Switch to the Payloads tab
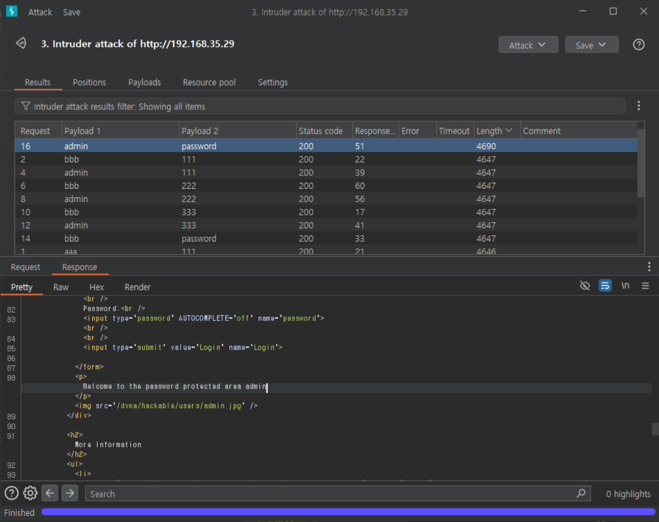The width and height of the screenshot is (659, 522). [x=144, y=82]
